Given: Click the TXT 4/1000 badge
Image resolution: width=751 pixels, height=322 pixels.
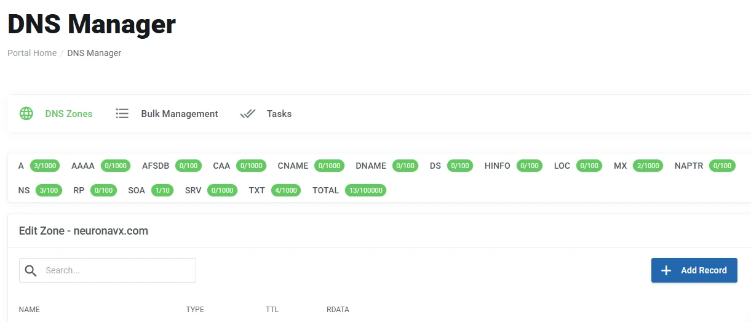Looking at the screenshot, I should tap(286, 190).
